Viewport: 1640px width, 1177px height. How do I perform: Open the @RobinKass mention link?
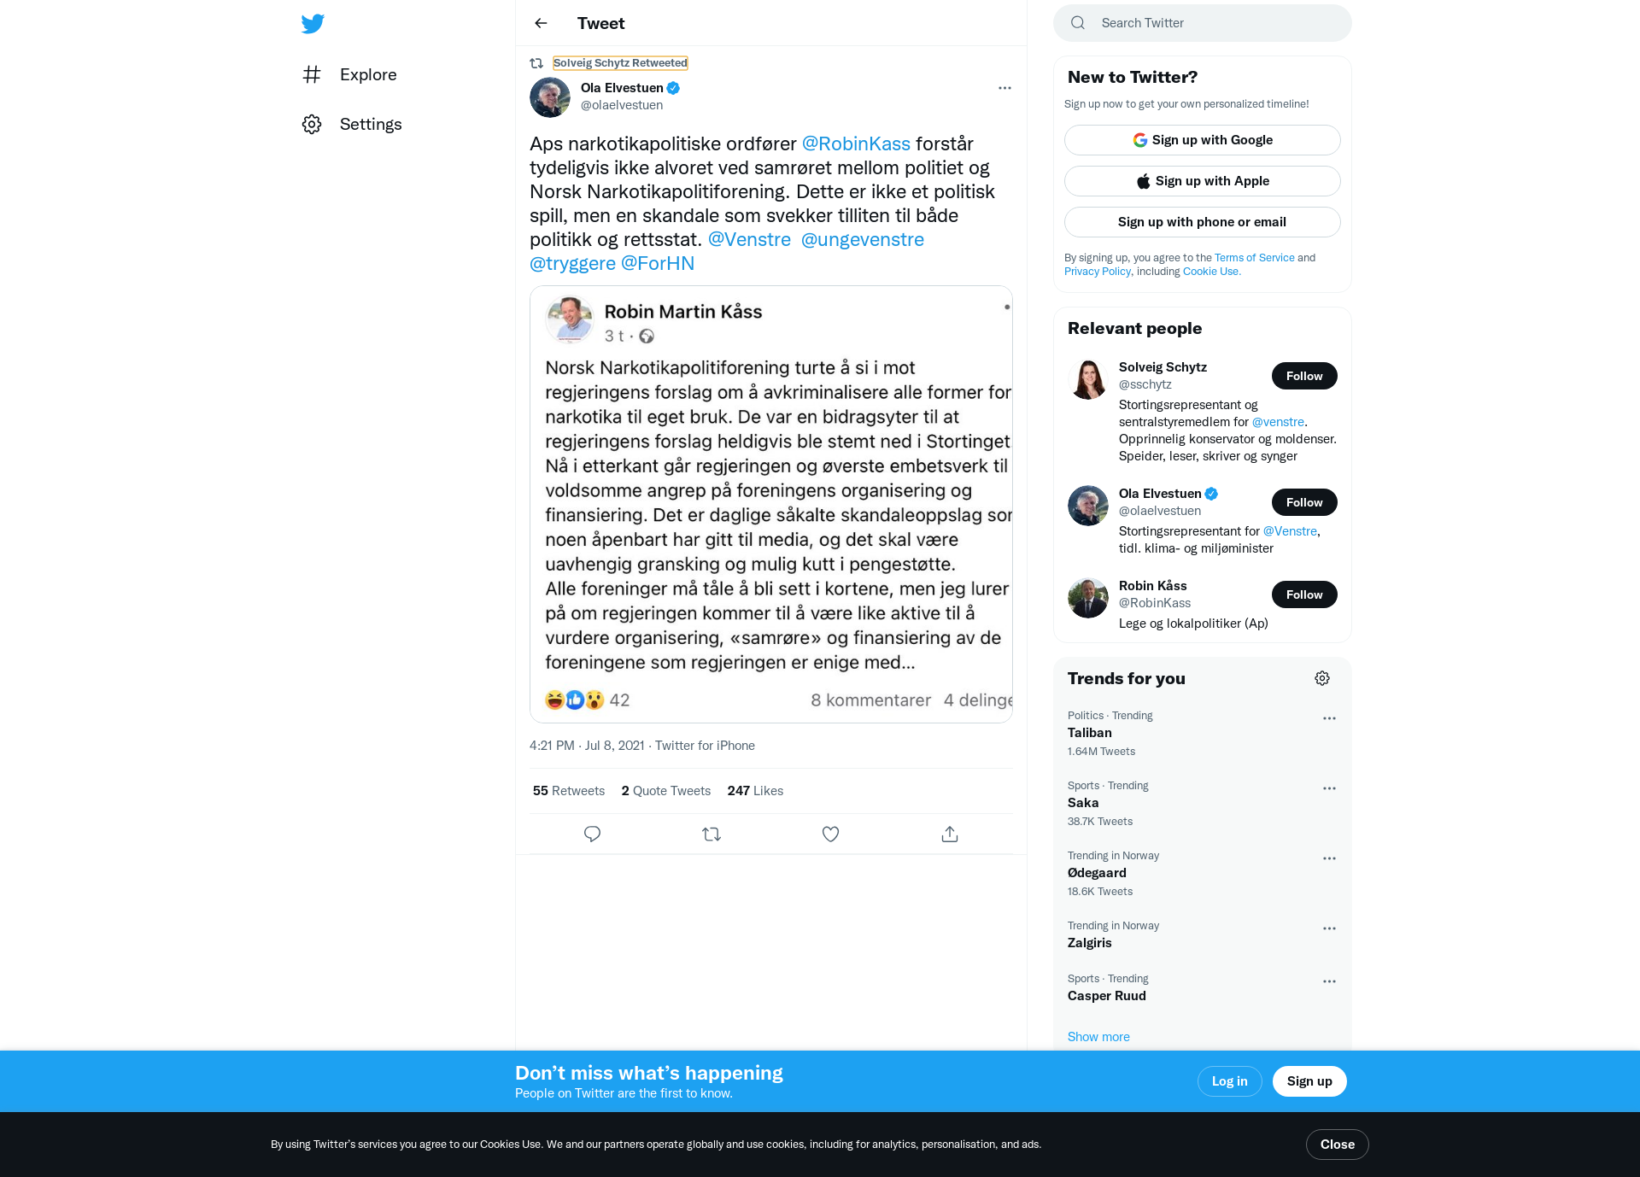point(856,143)
